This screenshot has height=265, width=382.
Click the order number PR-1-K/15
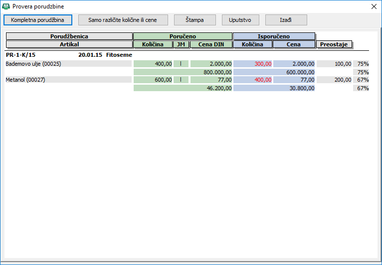tap(20, 55)
